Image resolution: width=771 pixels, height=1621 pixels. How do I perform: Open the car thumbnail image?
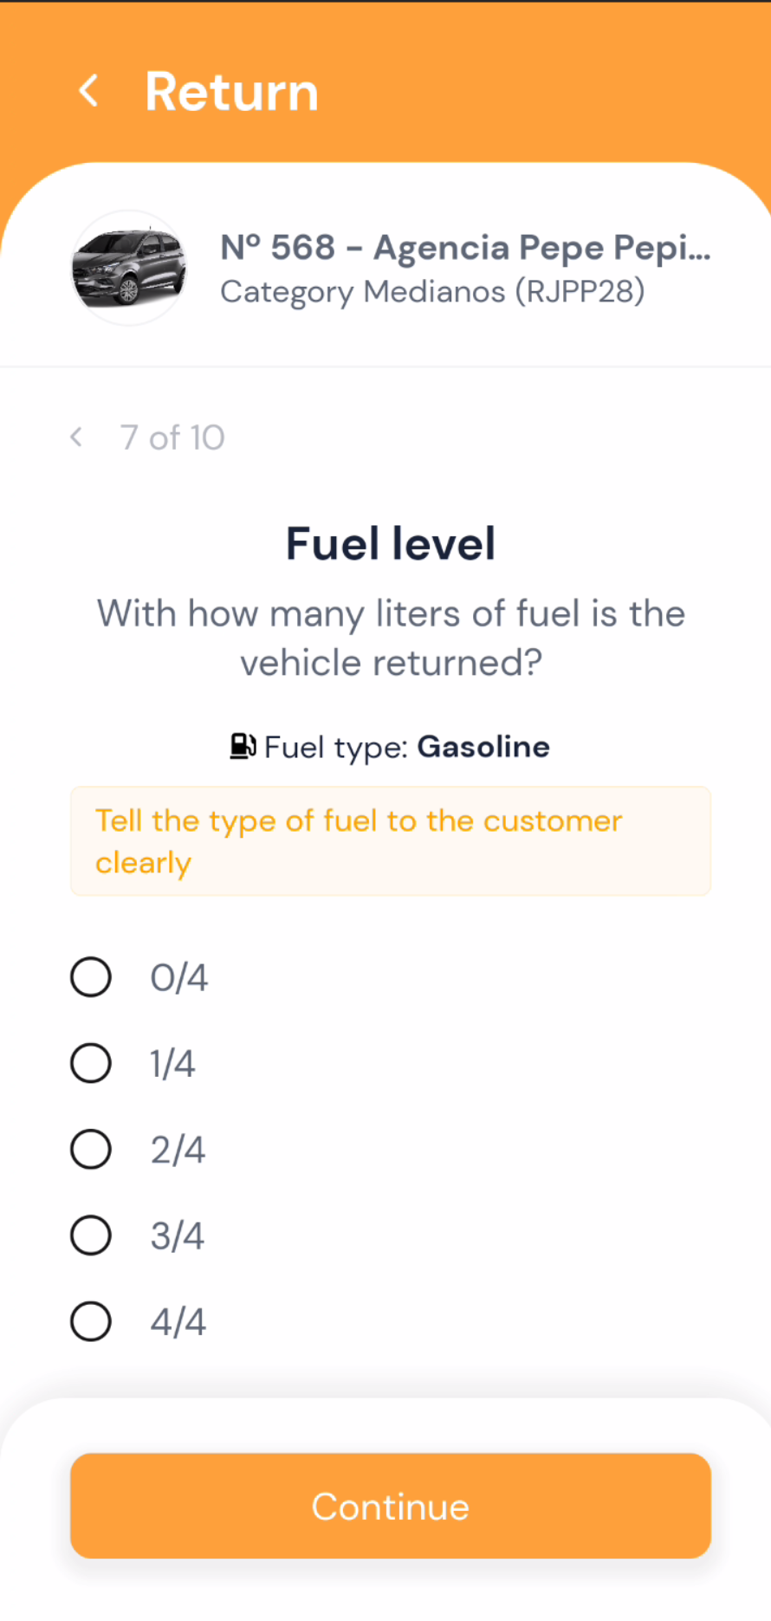point(128,268)
